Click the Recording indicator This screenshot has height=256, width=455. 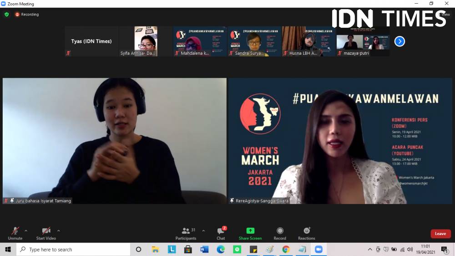pos(27,14)
